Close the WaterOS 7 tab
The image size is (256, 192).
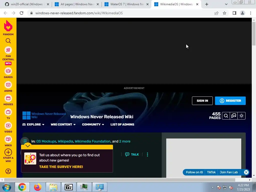pyautogui.click(x=147, y=4)
